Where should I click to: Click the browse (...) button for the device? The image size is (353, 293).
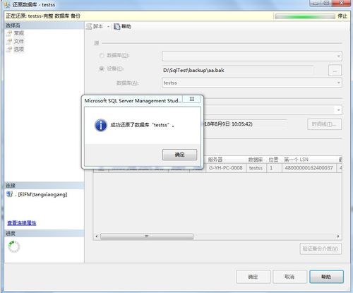click(x=335, y=71)
